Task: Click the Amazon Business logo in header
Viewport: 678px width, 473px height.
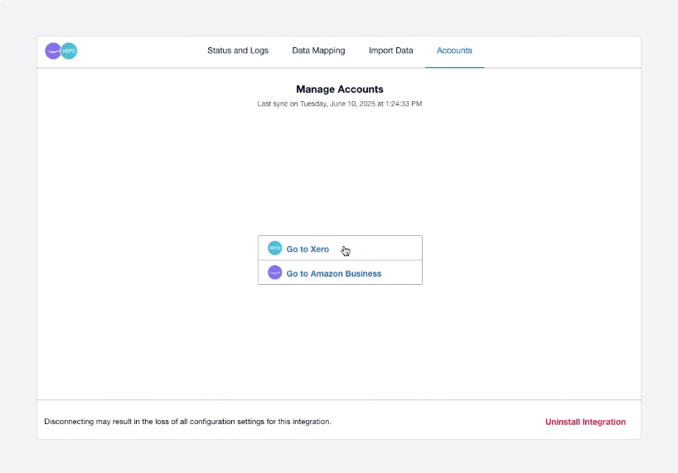Action: 53,51
